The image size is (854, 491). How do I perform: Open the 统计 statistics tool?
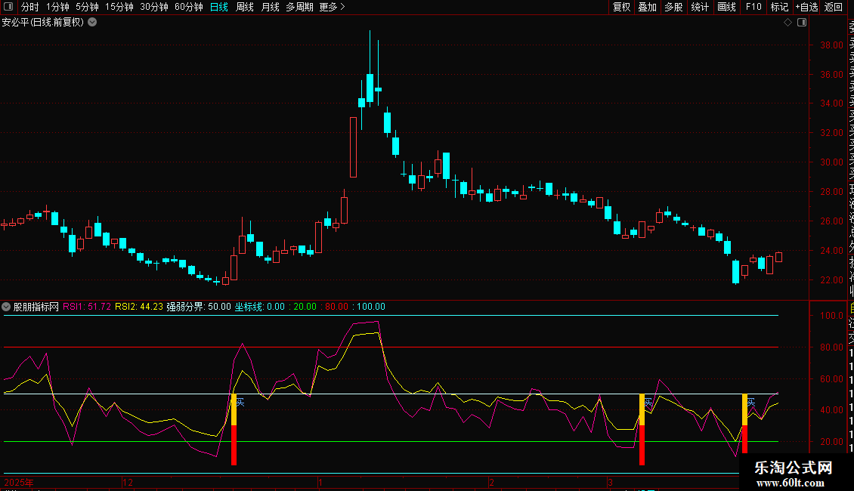(700, 7)
